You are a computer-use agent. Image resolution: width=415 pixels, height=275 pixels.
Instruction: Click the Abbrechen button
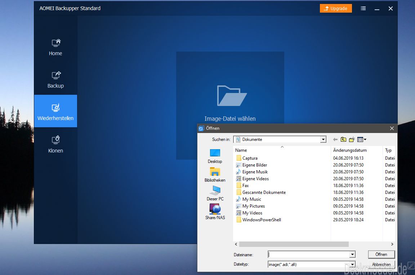pos(381,265)
